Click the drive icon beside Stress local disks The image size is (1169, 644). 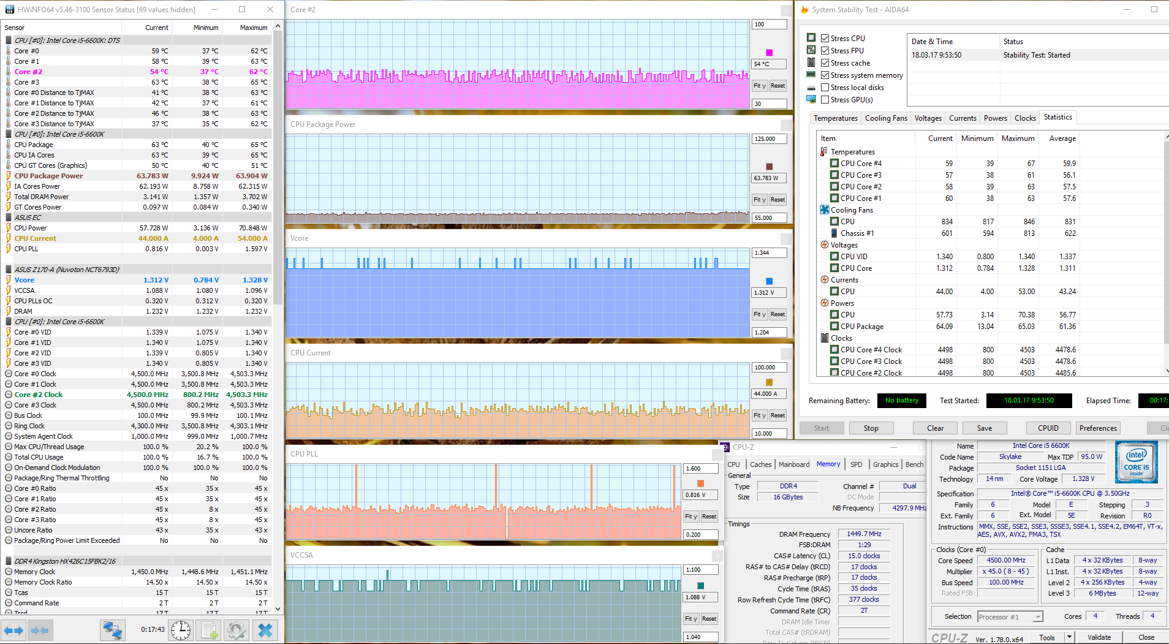(x=811, y=88)
